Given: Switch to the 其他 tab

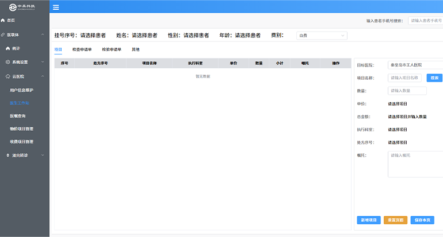Looking at the screenshot, I should (136, 49).
